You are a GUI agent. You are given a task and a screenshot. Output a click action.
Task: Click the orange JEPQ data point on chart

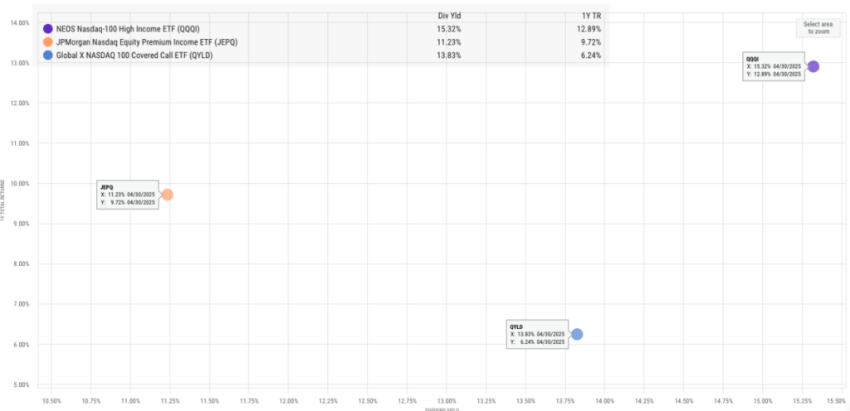click(x=167, y=195)
